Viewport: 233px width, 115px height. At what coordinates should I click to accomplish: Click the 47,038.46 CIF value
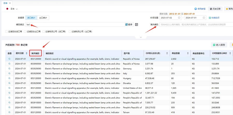[150, 78]
